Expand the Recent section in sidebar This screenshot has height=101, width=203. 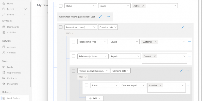pos(25,9)
